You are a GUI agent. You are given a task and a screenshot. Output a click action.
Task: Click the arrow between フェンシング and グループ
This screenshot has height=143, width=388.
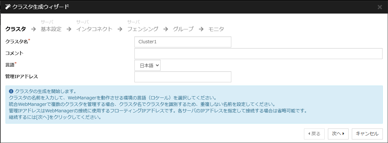(x=166, y=29)
